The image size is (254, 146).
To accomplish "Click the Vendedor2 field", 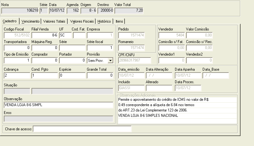I will click(x=199, y=60).
